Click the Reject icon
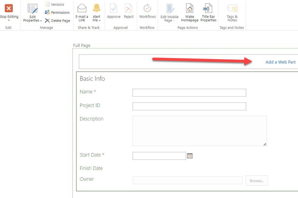This screenshot has height=198, width=298. [x=129, y=8]
